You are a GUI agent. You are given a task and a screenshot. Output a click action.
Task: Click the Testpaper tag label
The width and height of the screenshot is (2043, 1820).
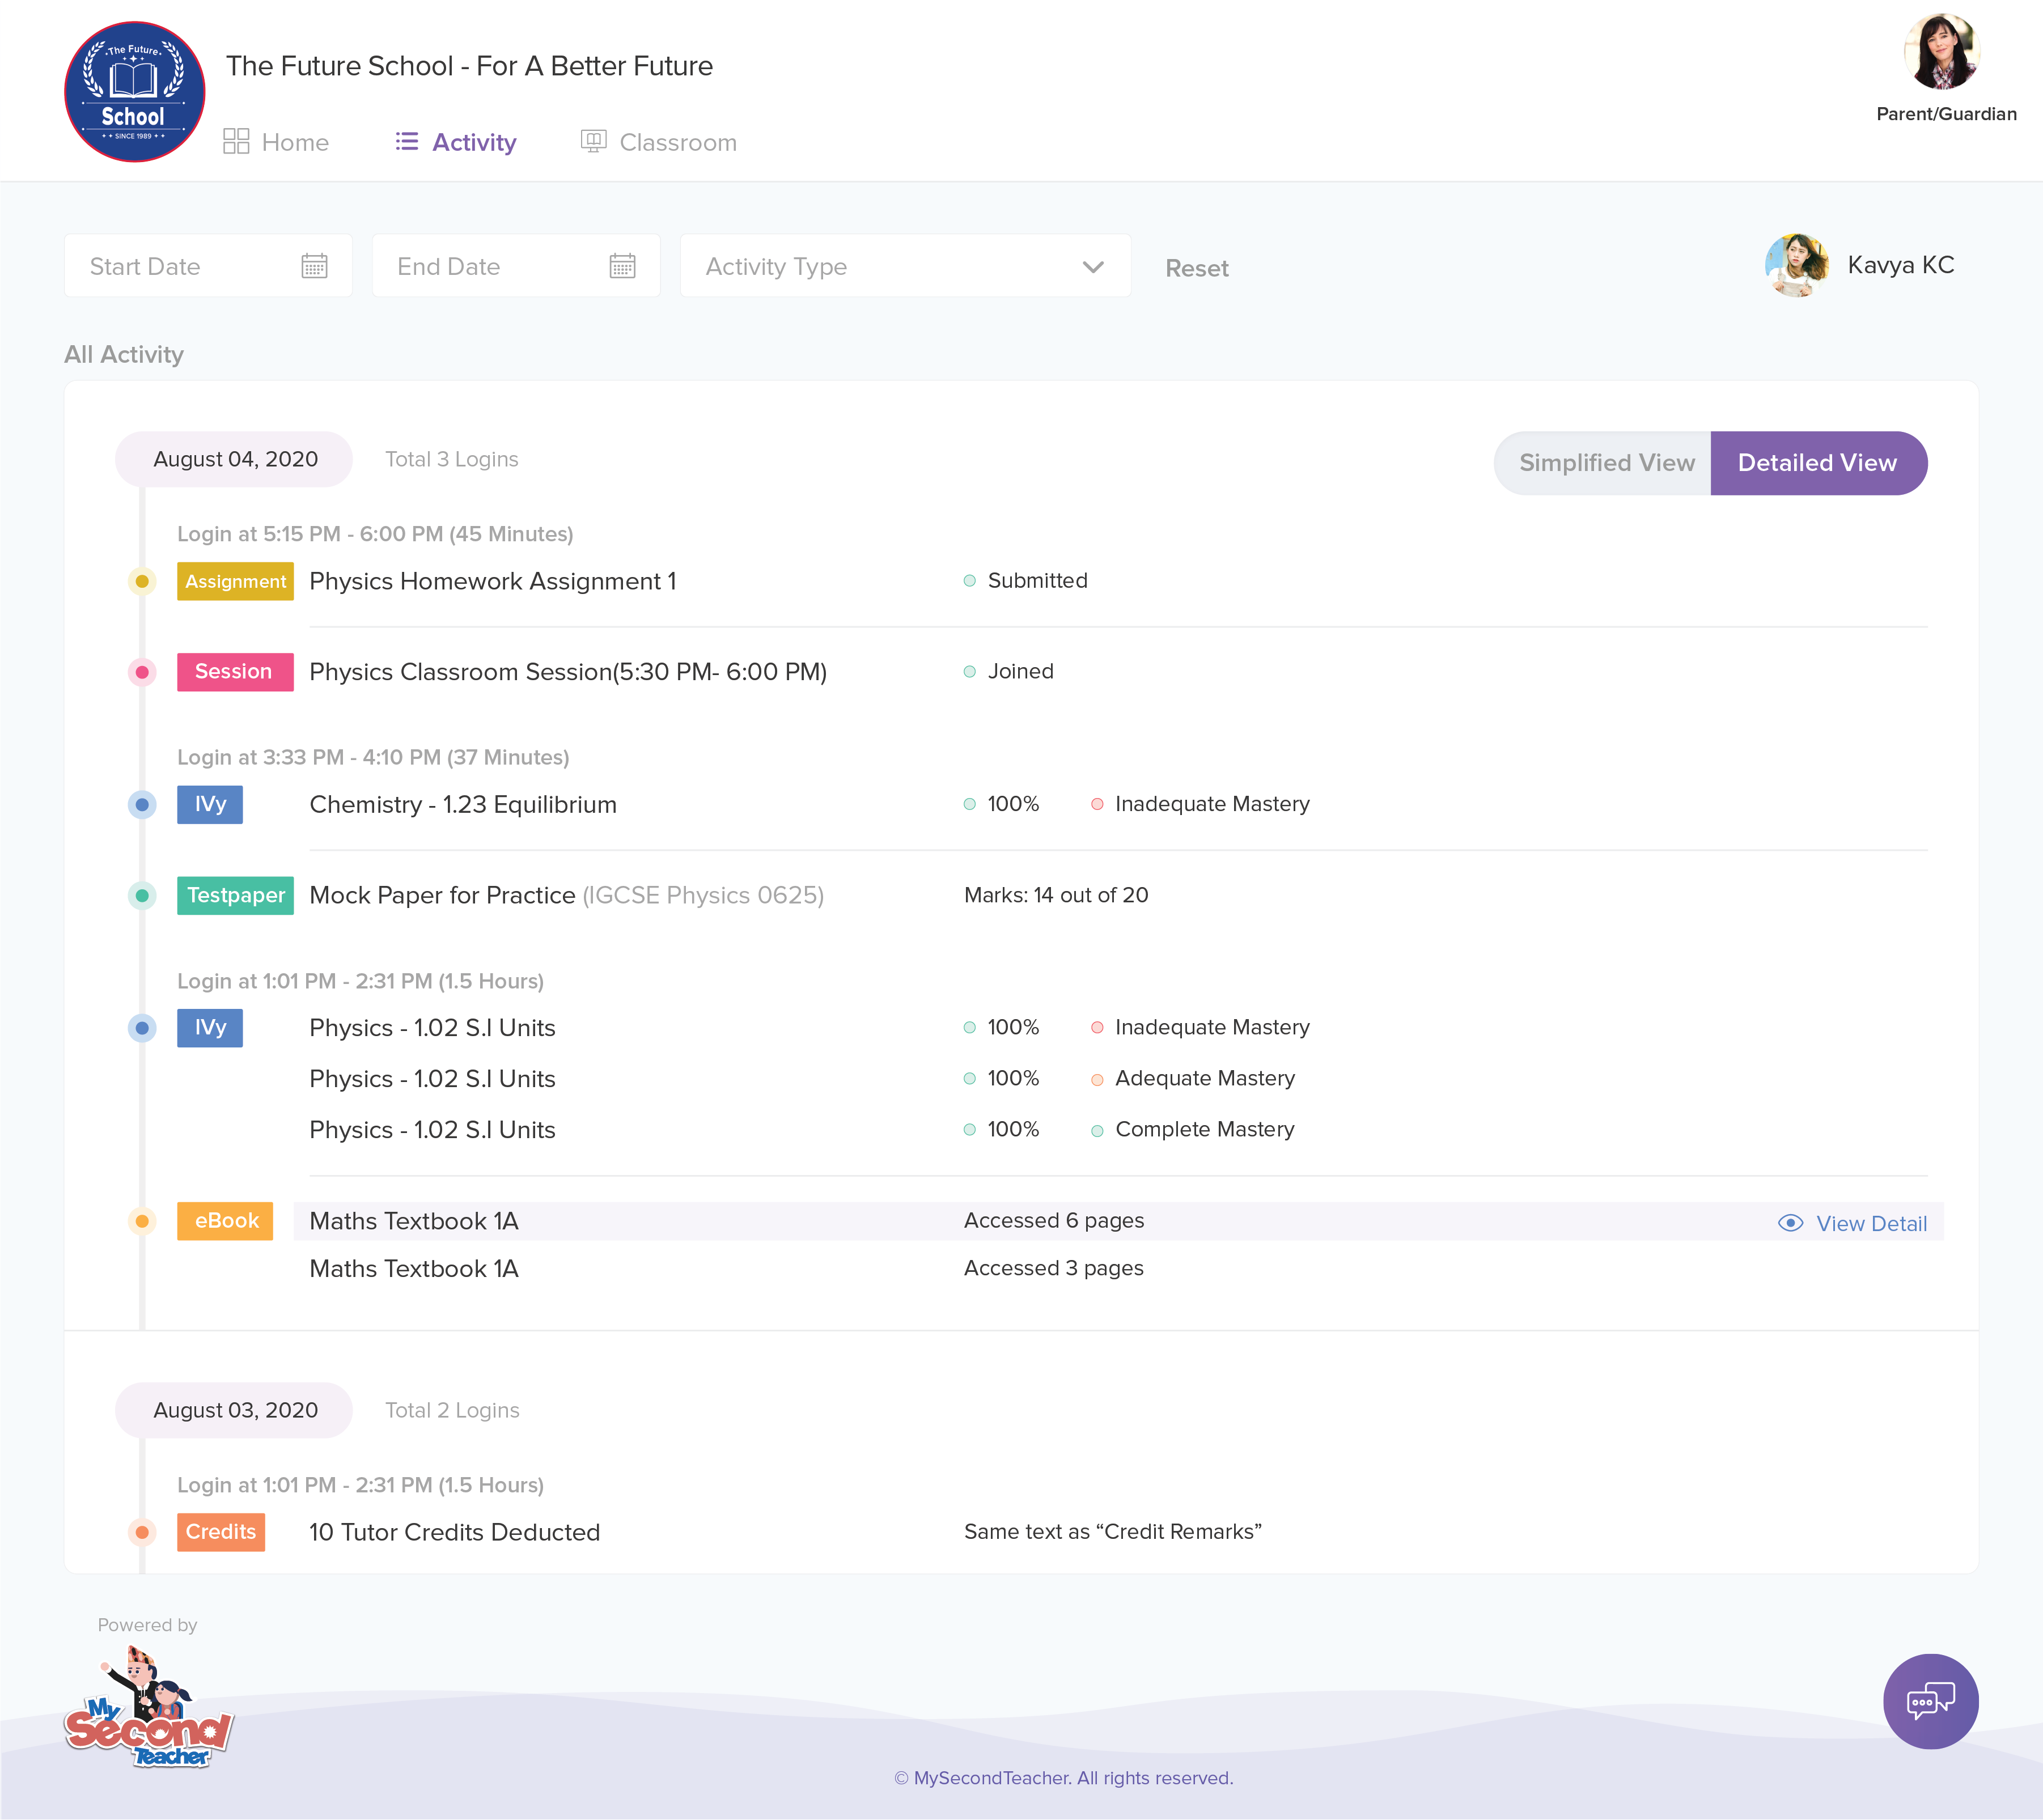click(x=235, y=895)
